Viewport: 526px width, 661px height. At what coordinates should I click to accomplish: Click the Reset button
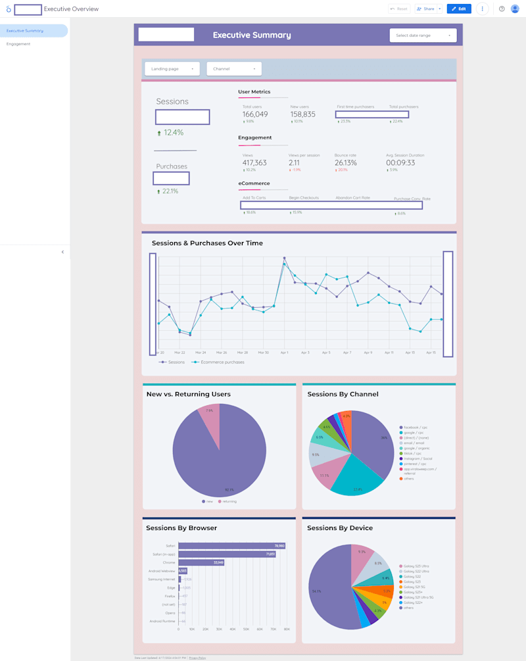click(399, 9)
